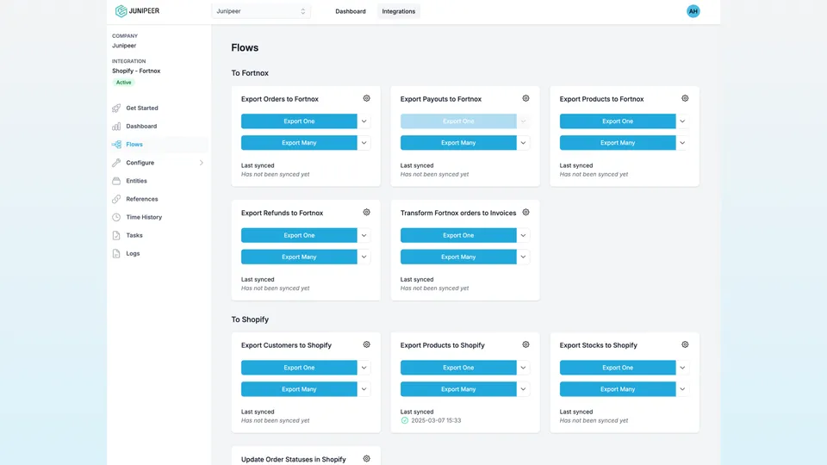This screenshot has width=827, height=465.
Task: Click the Junipeer logo
Action: pyautogui.click(x=137, y=11)
